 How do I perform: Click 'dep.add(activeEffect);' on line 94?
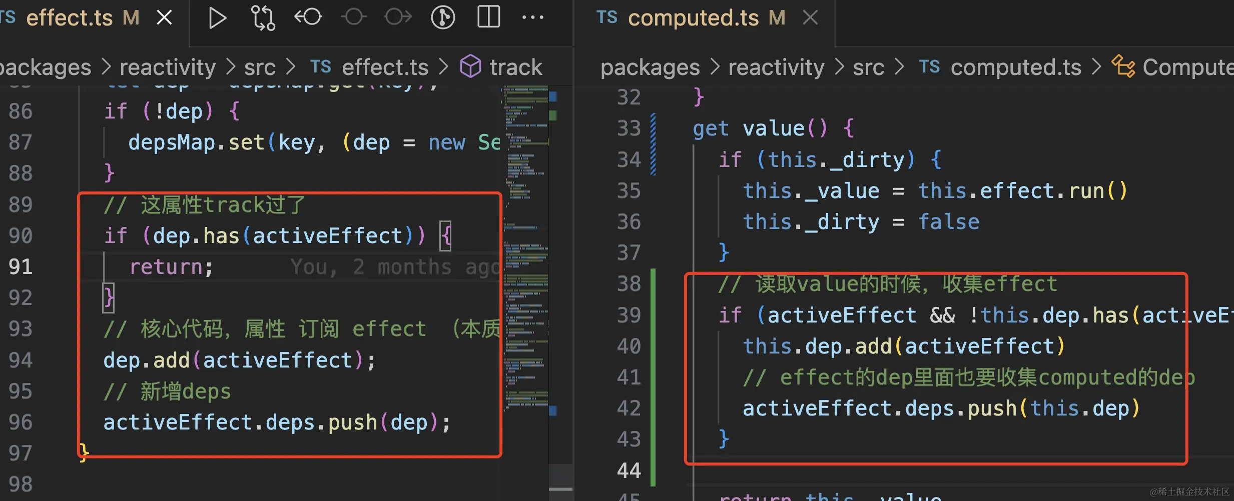point(239,360)
